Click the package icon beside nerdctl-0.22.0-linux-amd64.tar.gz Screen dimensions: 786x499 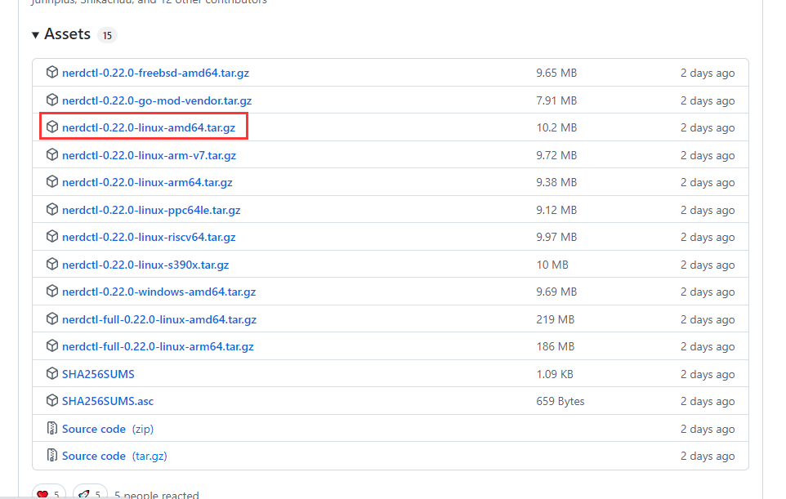coord(52,127)
